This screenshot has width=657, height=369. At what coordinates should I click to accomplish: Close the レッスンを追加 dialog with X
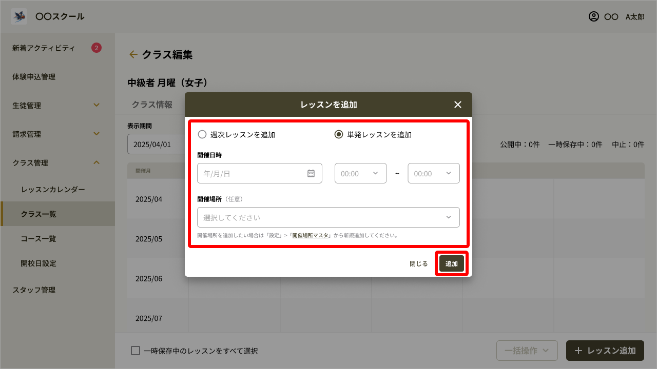point(458,105)
